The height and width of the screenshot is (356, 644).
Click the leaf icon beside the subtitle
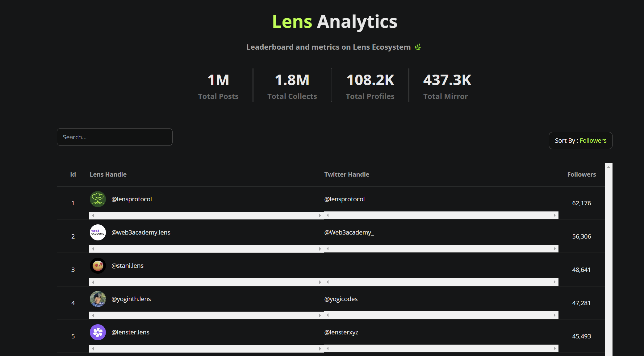pos(418,47)
